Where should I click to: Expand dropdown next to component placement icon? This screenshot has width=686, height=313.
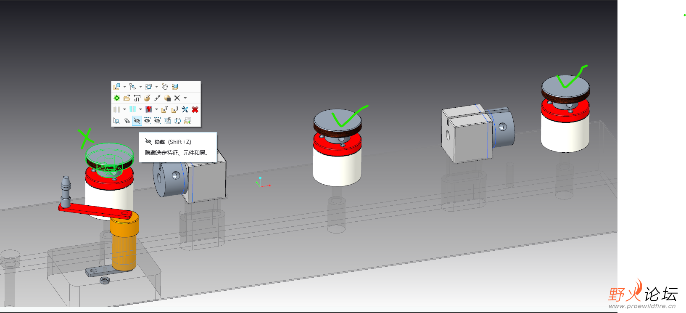124,87
